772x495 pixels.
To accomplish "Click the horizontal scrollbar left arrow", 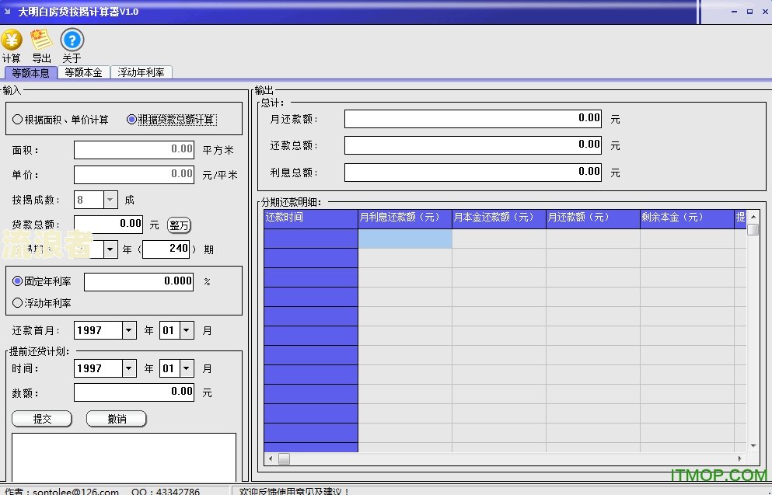I will pyautogui.click(x=271, y=458).
